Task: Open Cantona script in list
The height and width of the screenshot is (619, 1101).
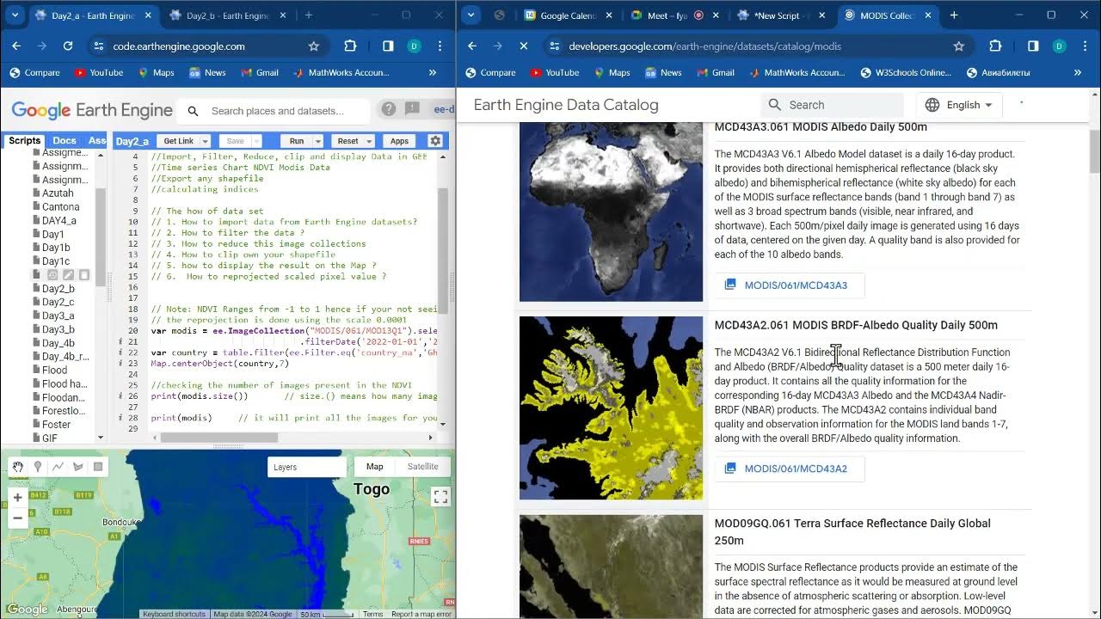Action: (60, 207)
